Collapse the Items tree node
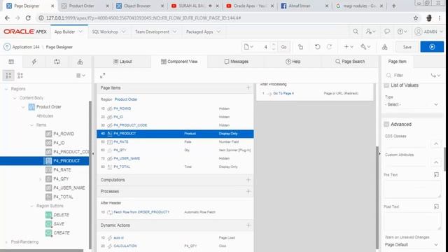The image size is (448, 252). pos(31,125)
